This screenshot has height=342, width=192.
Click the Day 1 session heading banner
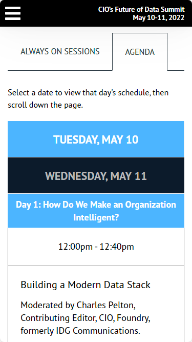(x=96, y=211)
